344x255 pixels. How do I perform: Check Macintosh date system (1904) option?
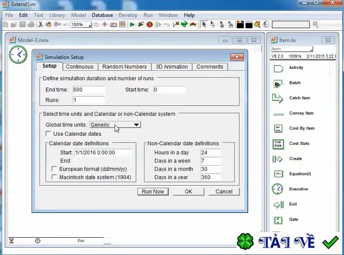(54, 177)
